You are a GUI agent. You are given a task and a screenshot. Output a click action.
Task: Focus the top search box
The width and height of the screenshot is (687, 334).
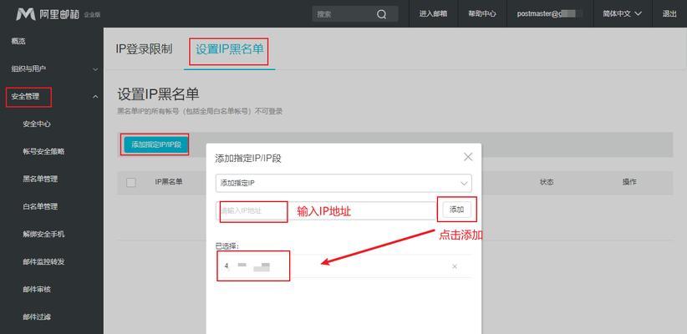(x=355, y=14)
